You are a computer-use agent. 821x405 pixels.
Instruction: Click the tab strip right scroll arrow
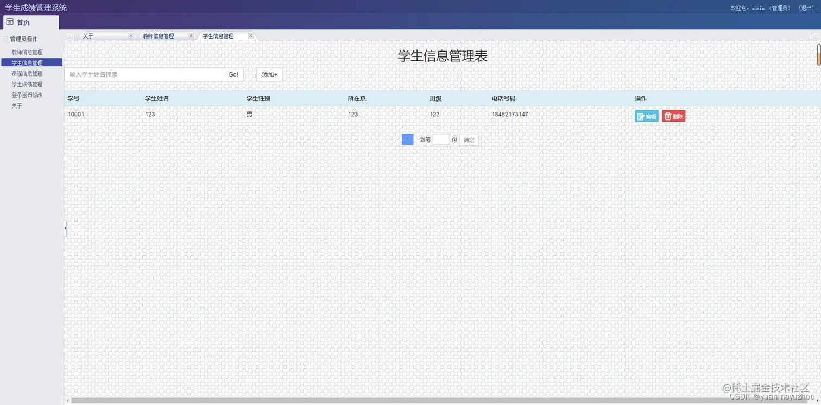pyautogui.click(x=815, y=36)
